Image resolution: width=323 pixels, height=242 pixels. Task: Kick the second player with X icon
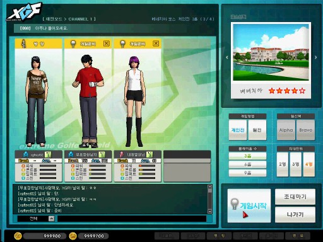point(107,43)
